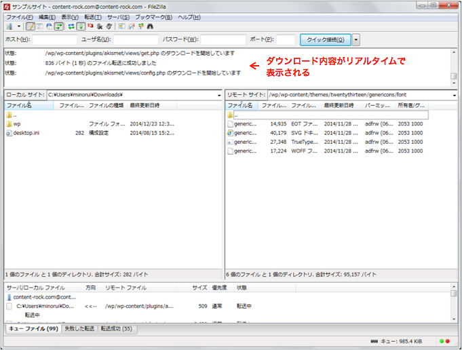Disconnect from the current server
The image size is (462, 350).
[x=100, y=26]
